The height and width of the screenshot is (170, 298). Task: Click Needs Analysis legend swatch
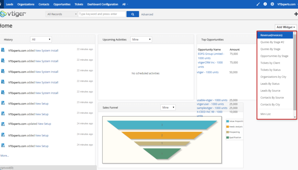click(228, 127)
